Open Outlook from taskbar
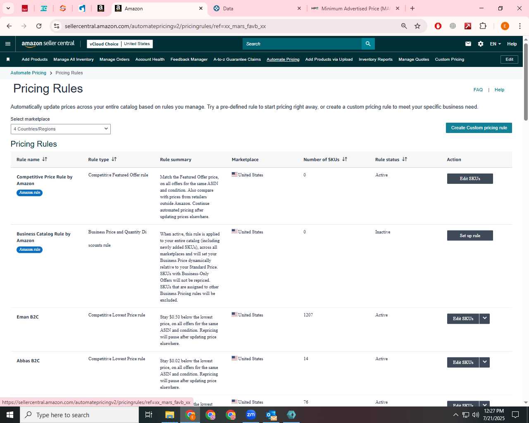Viewport: 529px width, 423px height. click(x=271, y=415)
